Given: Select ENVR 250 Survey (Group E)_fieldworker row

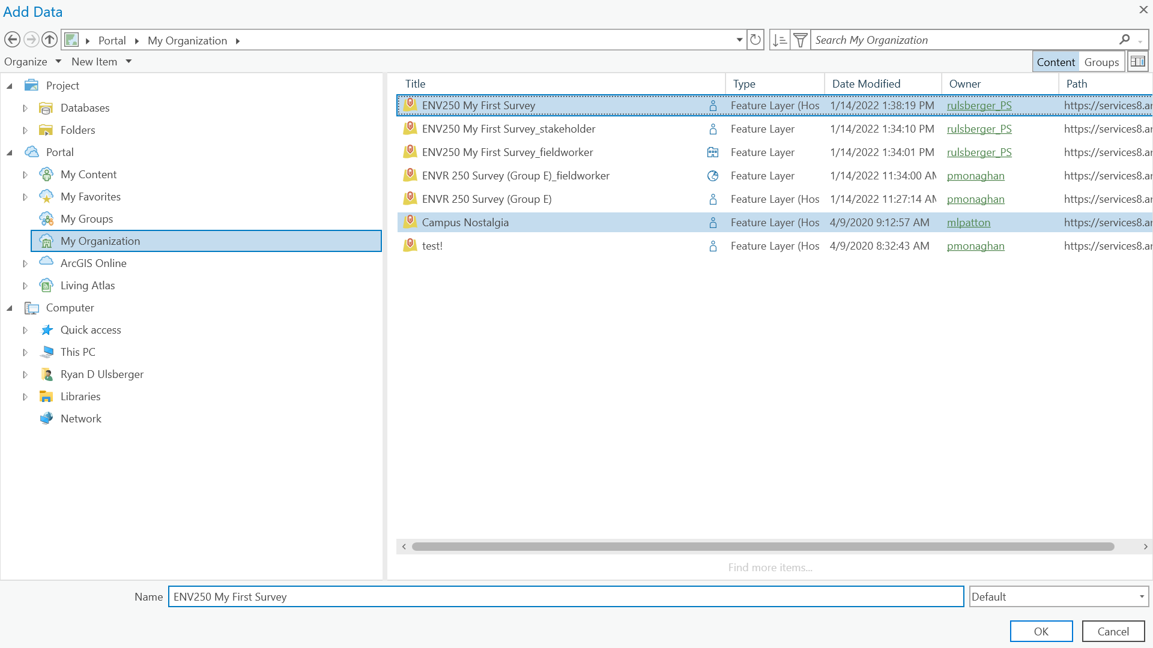Looking at the screenshot, I should coord(515,176).
